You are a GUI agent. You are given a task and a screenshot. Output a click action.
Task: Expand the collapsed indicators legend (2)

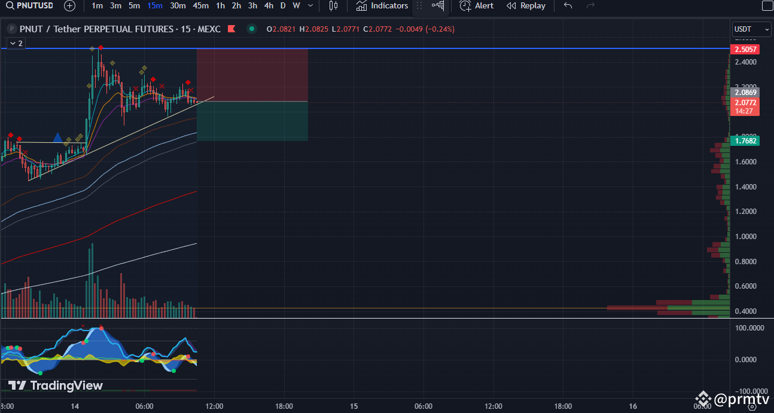click(x=16, y=43)
